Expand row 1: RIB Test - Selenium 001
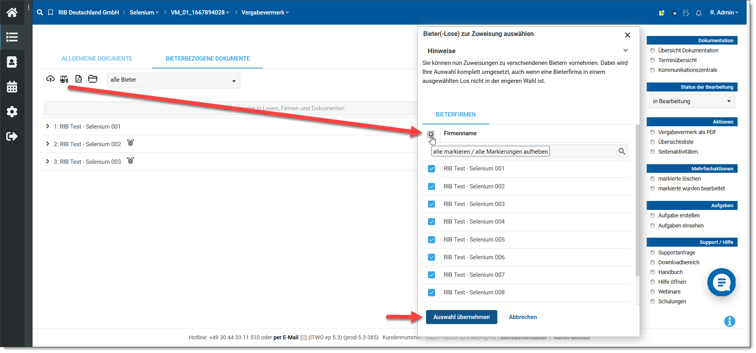This screenshot has width=756, height=353. [47, 126]
